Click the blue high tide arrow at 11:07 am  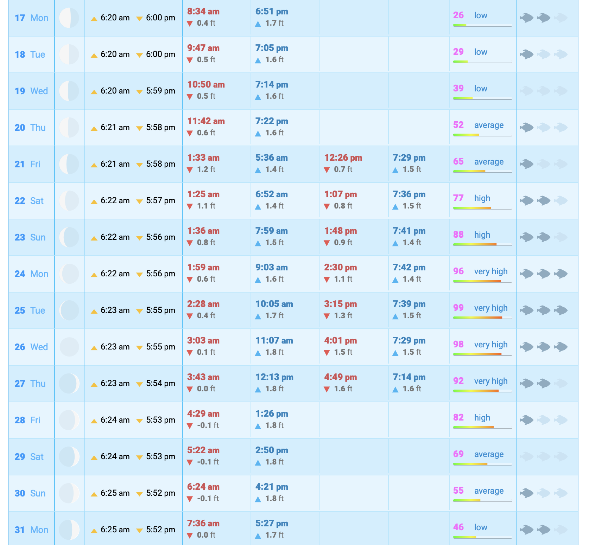[x=258, y=353]
